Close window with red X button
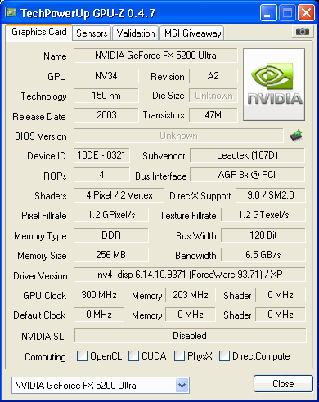The image size is (319, 402). tap(306, 13)
